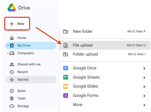Open Google Sheets submenu arrow
The height and width of the screenshot is (112, 151).
[x=144, y=77]
